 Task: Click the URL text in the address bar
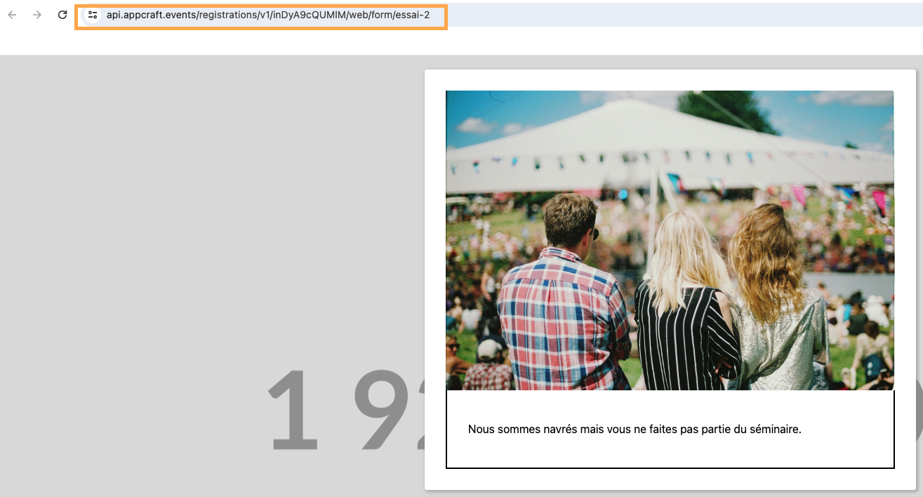coord(267,15)
